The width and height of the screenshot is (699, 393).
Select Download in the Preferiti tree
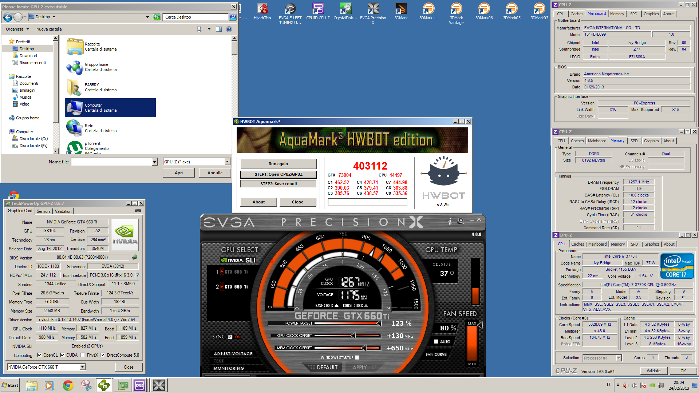point(28,56)
